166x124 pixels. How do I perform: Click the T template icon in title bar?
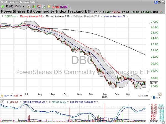point(159,2)
